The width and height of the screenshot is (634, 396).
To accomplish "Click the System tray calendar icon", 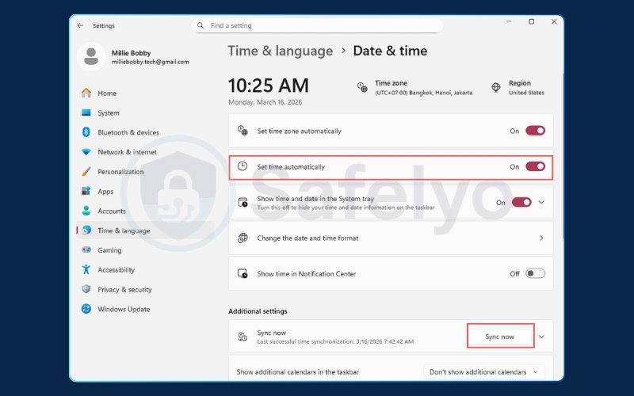I will [243, 203].
